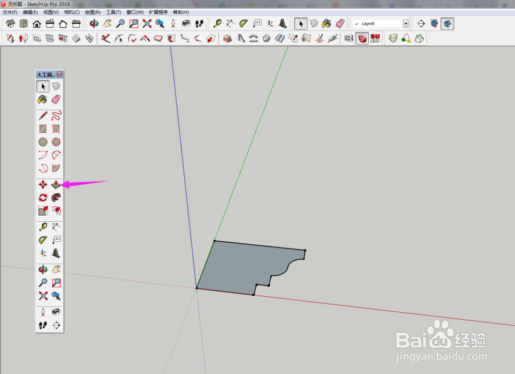
Task: Close the 大工具 Large Tool Set panel
Action: point(59,74)
